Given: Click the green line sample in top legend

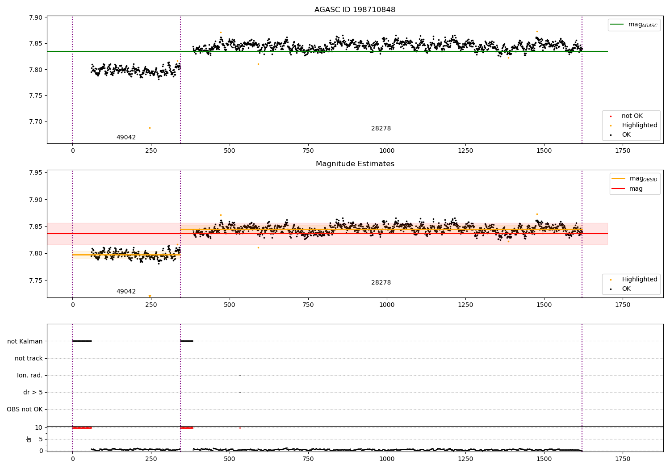Looking at the screenshot, I should pyautogui.click(x=617, y=25).
